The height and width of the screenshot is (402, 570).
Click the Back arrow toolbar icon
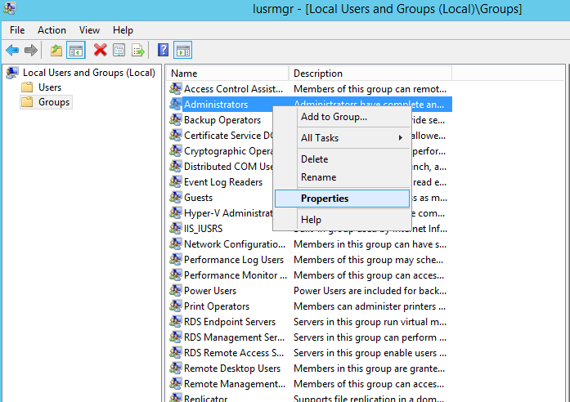[12, 50]
